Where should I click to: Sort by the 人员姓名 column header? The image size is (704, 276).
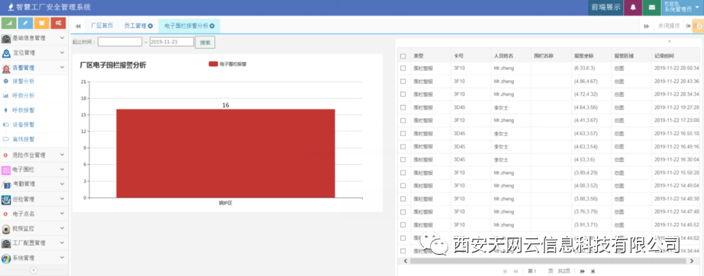point(503,56)
